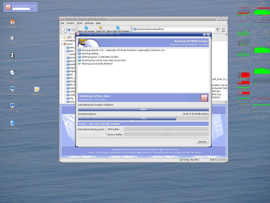Click Cancel in the burning dialog
Image resolution: width=270 pixels, height=203 pixels.
point(202,142)
